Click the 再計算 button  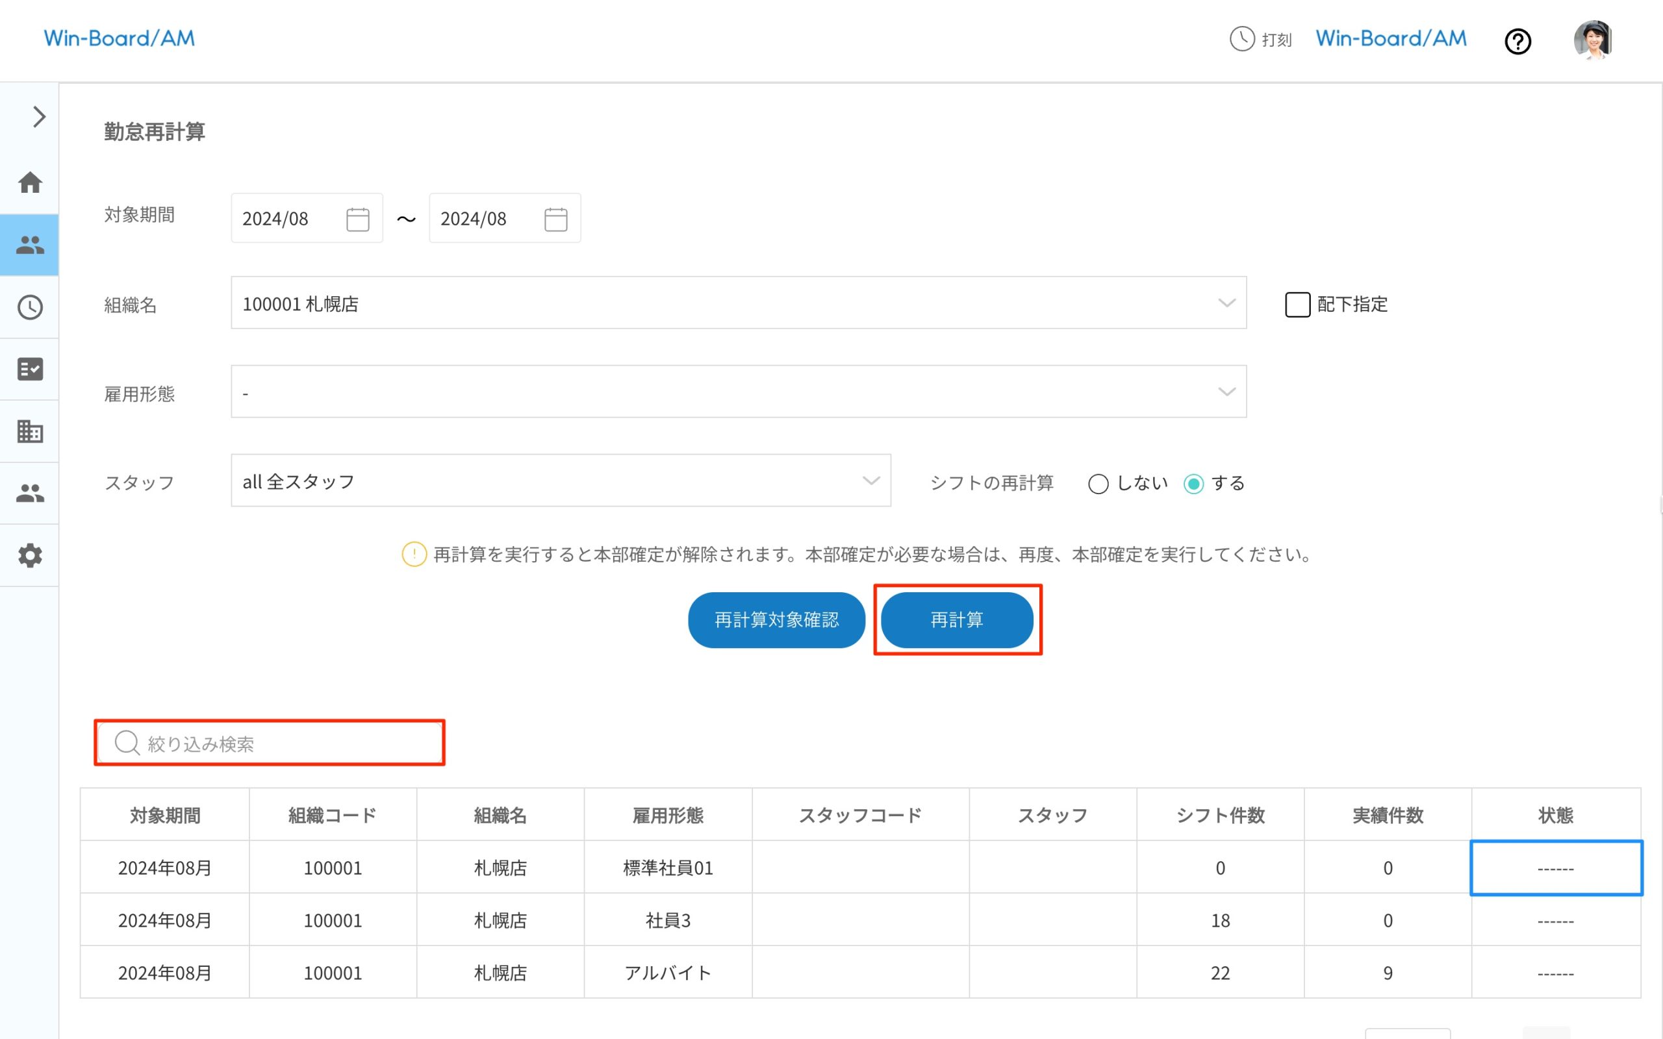pos(957,620)
